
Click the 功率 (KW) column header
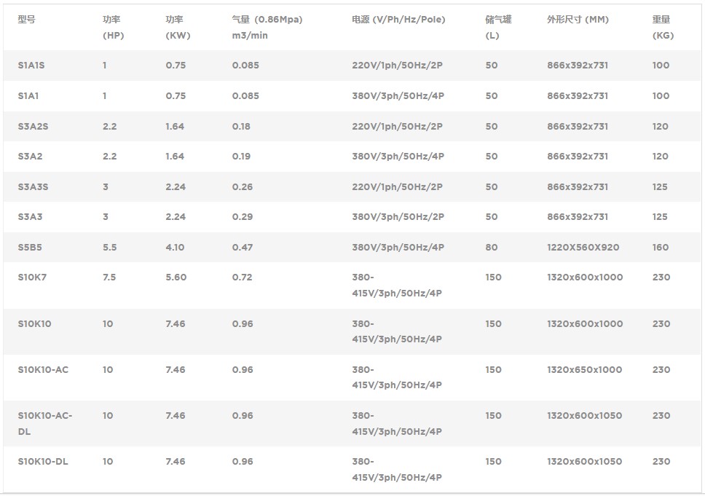(178, 28)
